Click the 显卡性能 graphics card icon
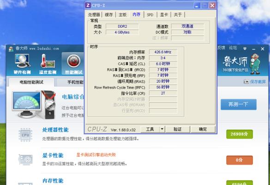Image resolution: width=270 pixels, height=185 pixels. coord(25,159)
